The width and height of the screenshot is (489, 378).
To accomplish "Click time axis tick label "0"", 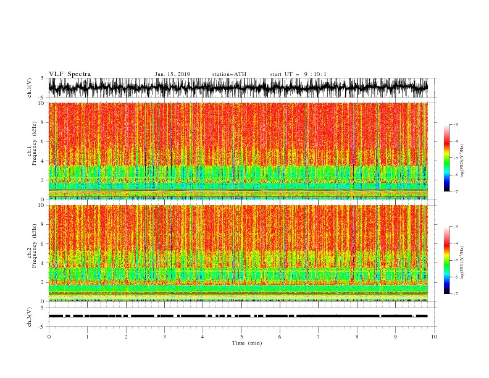I will coord(49,337).
